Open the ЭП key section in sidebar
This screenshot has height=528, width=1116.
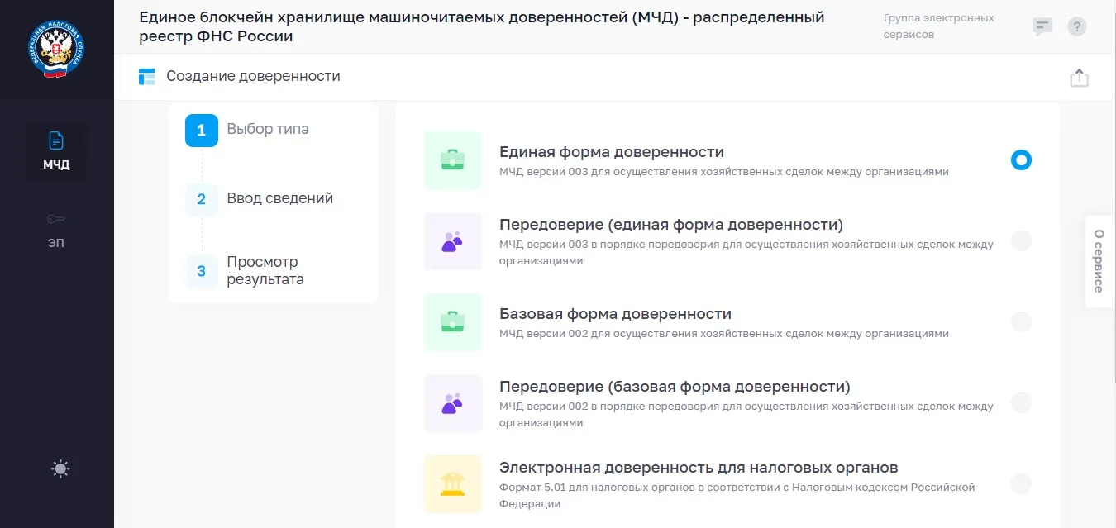click(x=56, y=230)
